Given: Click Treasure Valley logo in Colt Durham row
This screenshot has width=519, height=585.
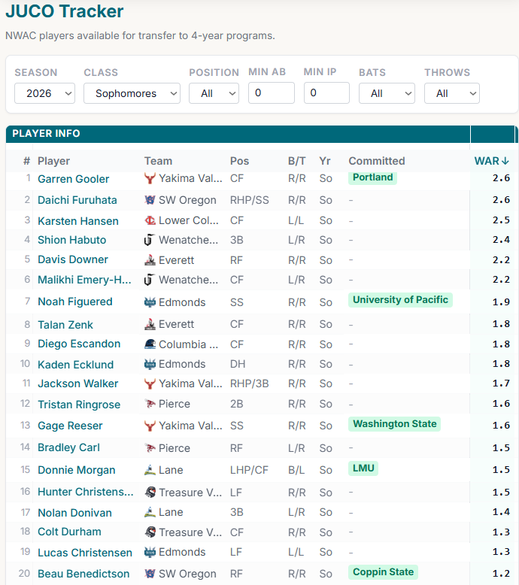Looking at the screenshot, I should tap(150, 532).
